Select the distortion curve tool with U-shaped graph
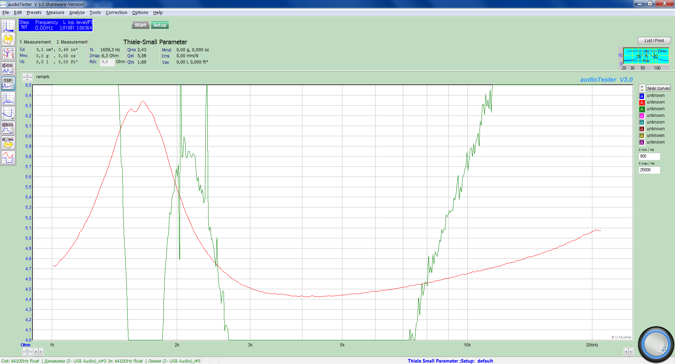 coord(8,113)
